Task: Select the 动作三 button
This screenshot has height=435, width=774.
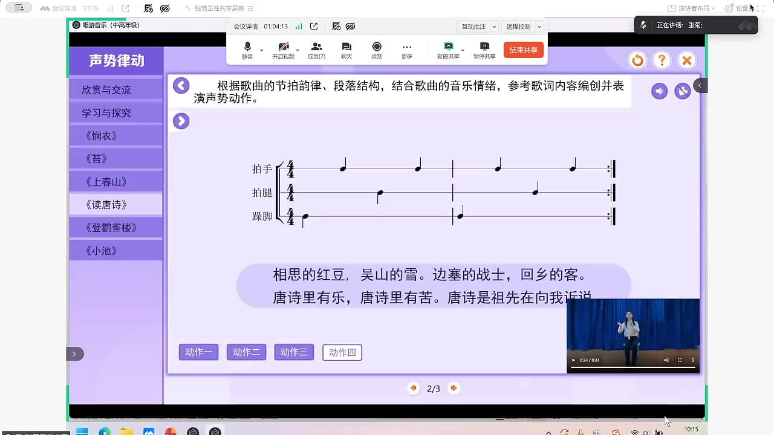Action: click(294, 352)
